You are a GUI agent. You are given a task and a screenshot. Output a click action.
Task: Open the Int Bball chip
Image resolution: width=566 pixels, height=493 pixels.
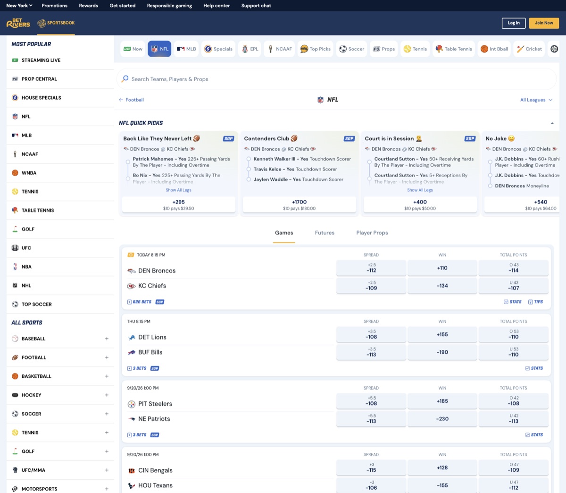coord(494,49)
